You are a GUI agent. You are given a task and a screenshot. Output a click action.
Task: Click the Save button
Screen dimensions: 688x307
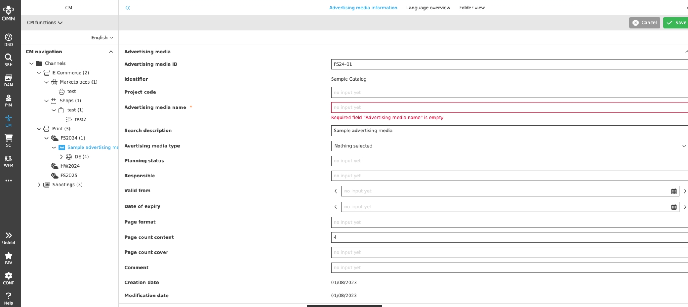[x=676, y=23]
